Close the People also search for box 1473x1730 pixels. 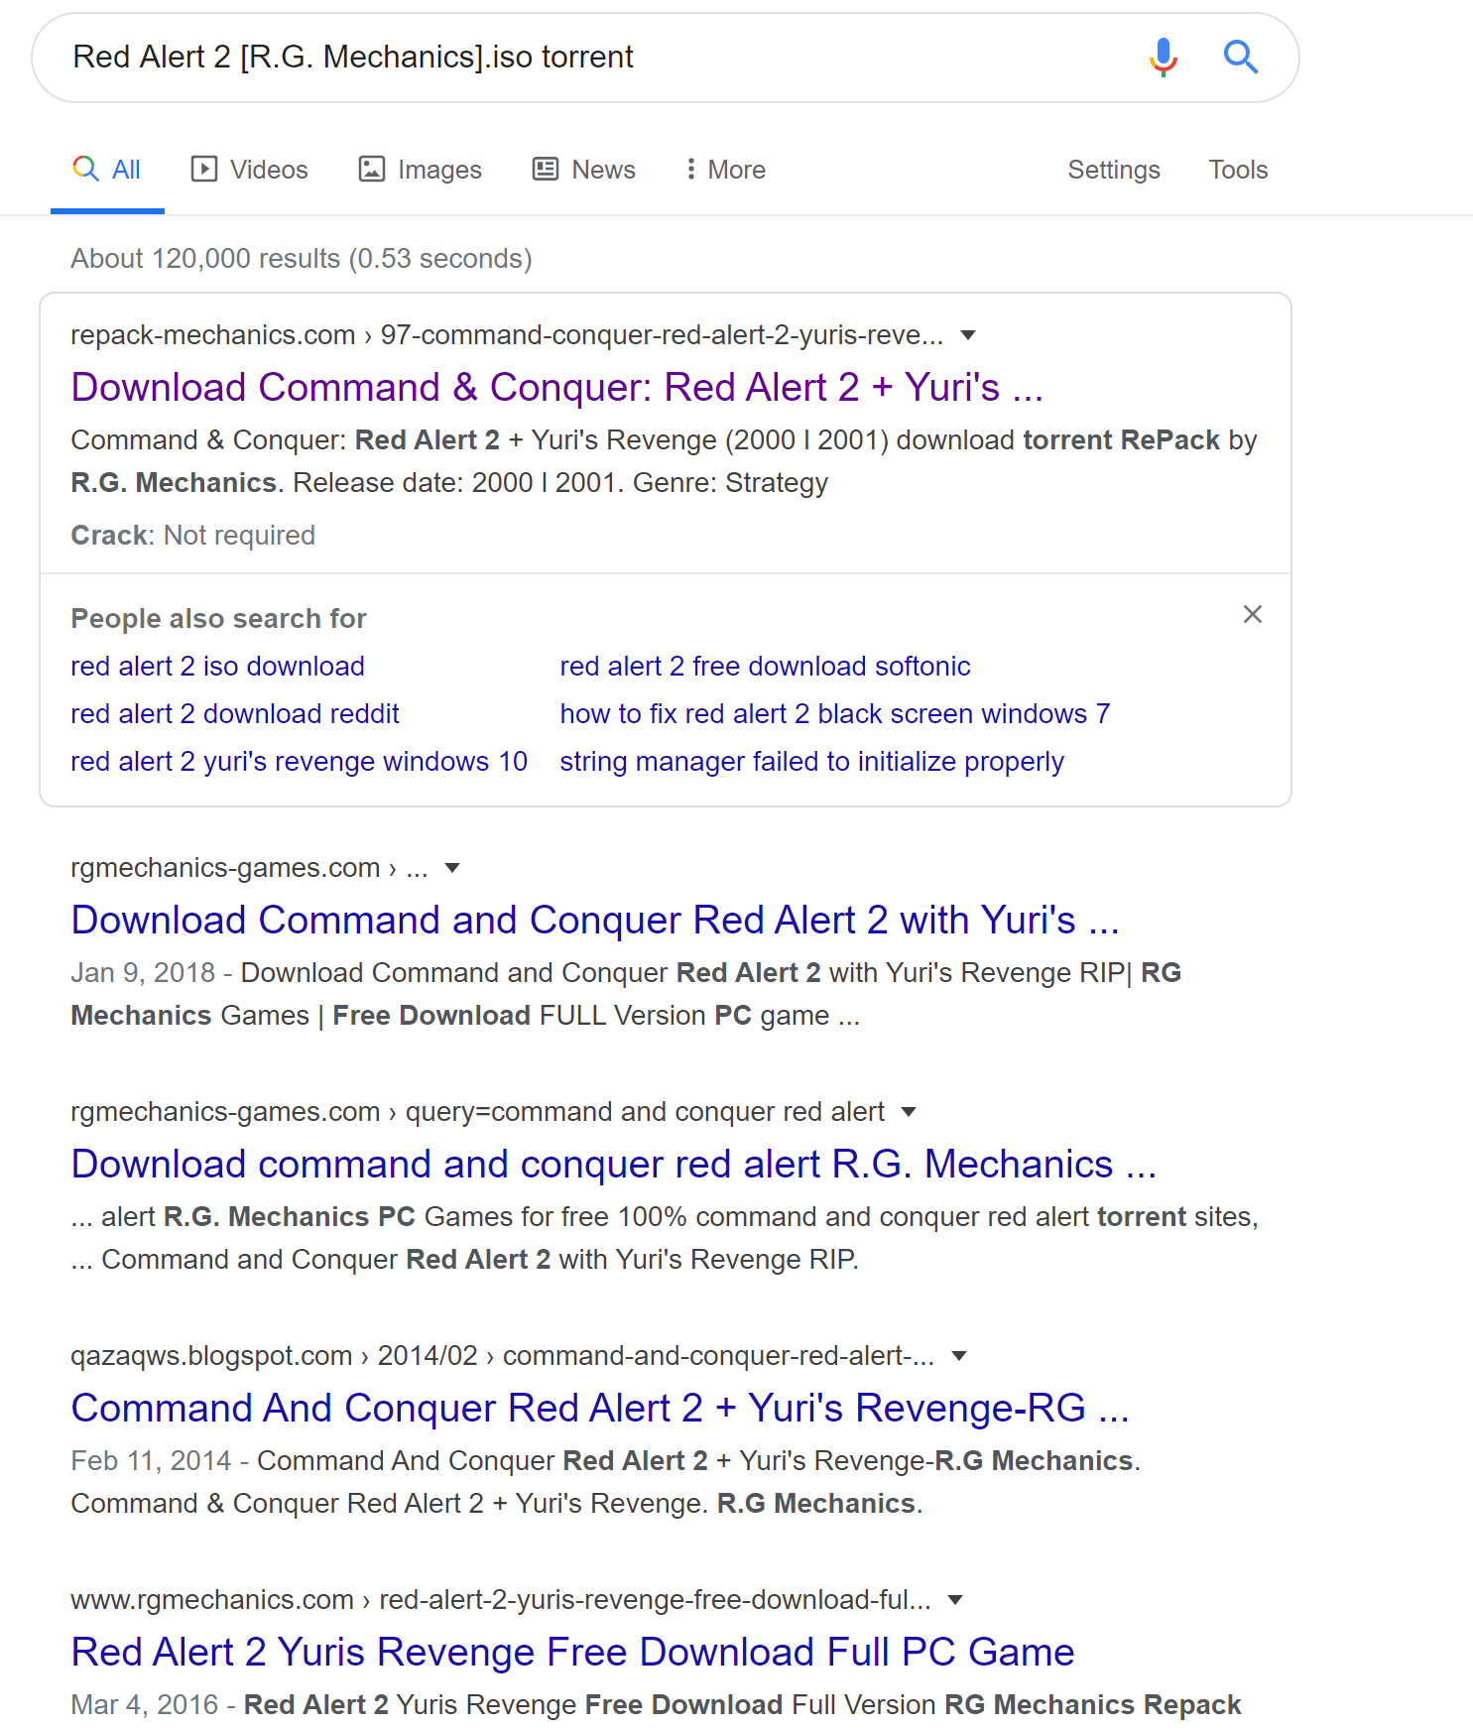1252,615
